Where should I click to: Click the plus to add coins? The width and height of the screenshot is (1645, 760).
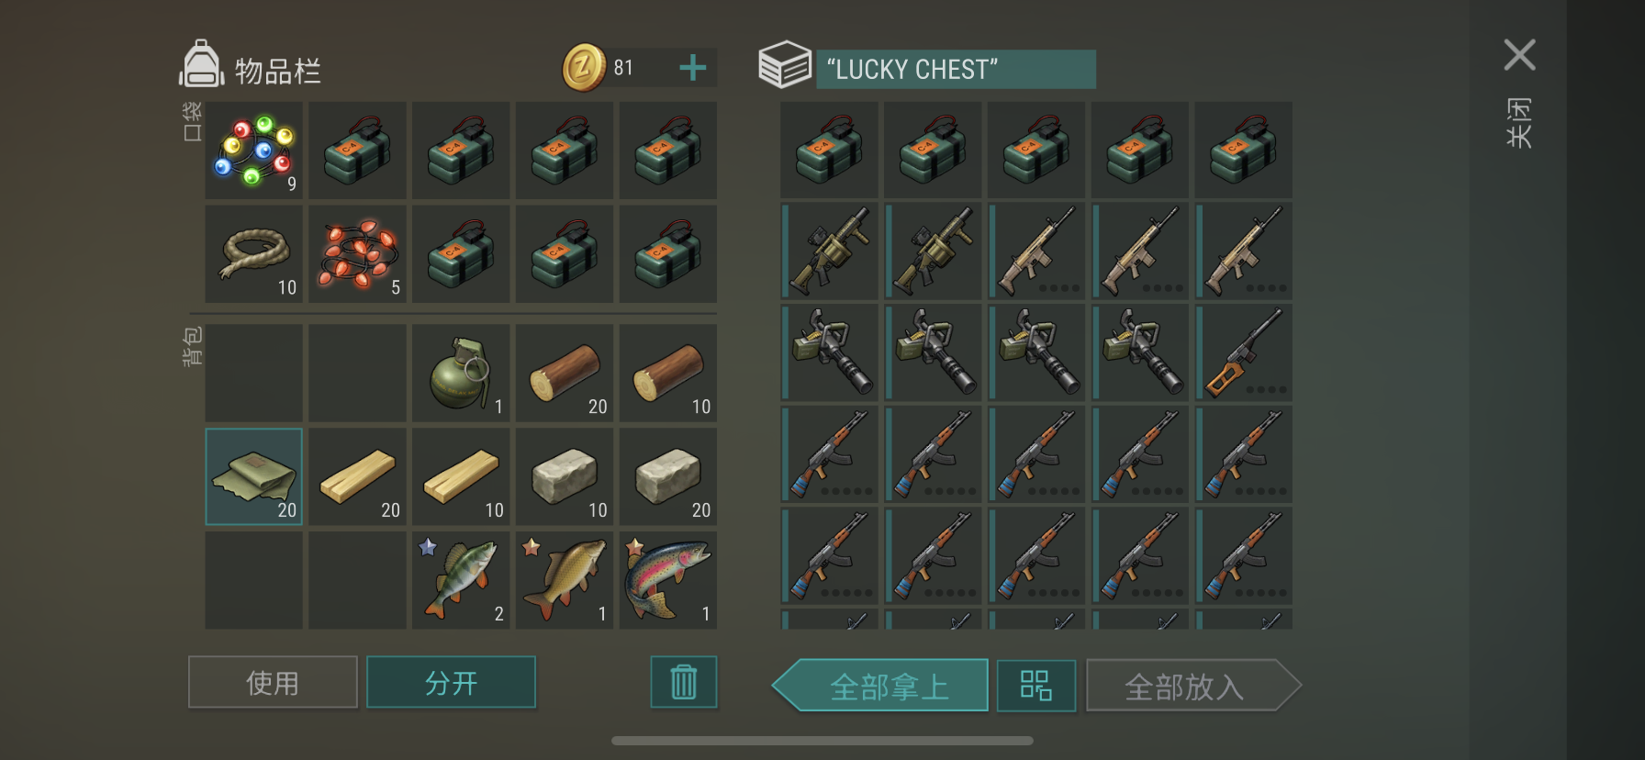[693, 68]
